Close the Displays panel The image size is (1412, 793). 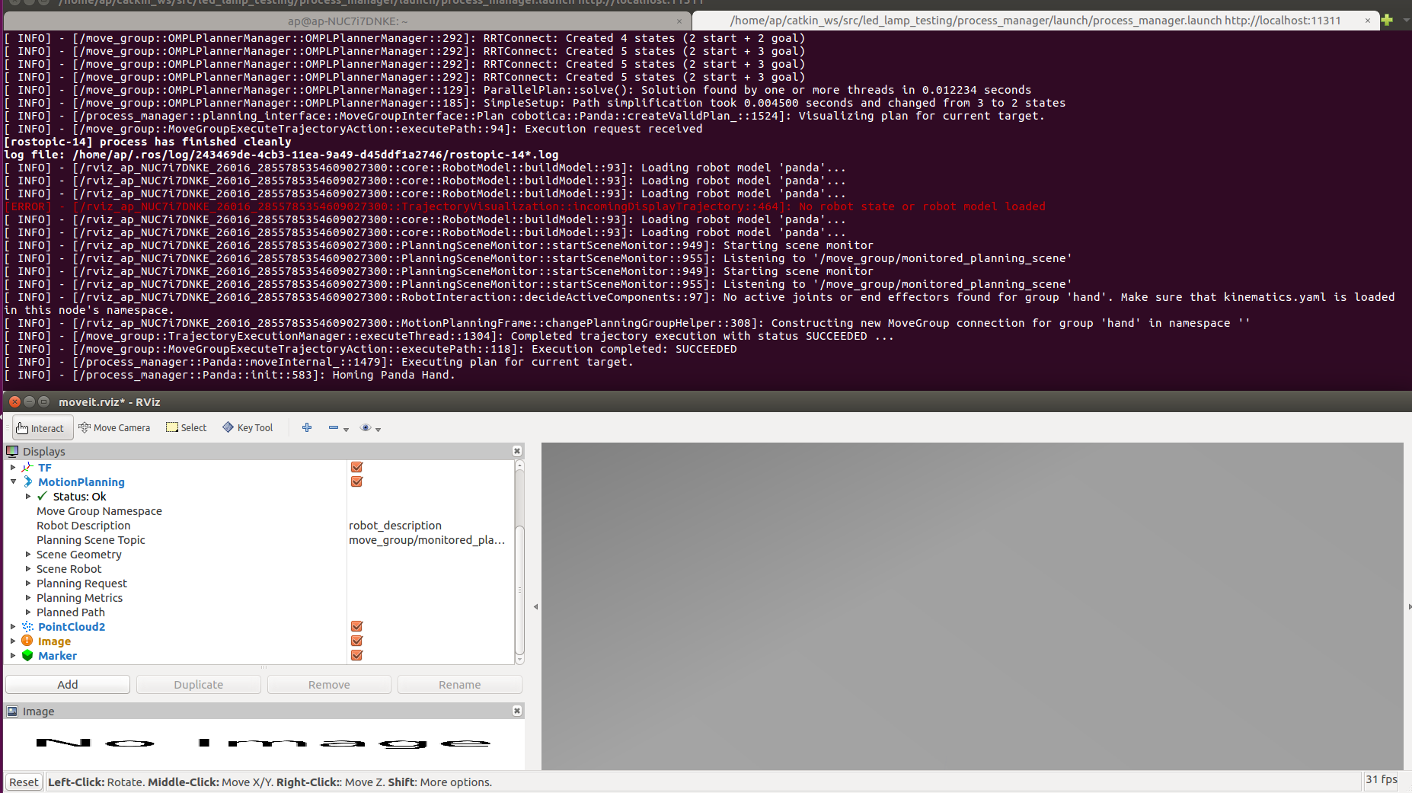517,452
